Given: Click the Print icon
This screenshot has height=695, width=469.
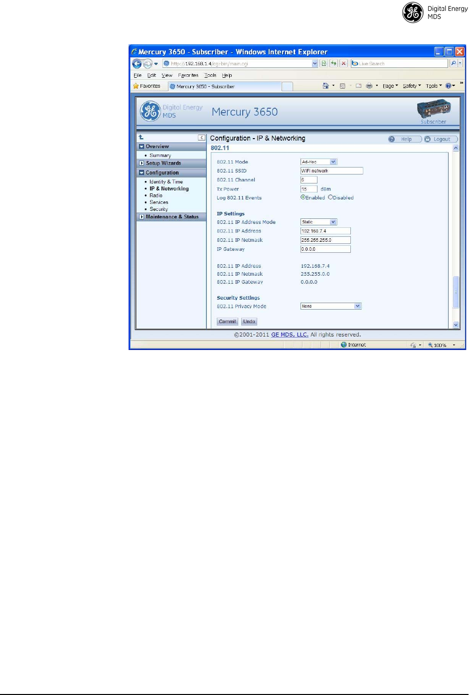Looking at the screenshot, I should point(369,86).
